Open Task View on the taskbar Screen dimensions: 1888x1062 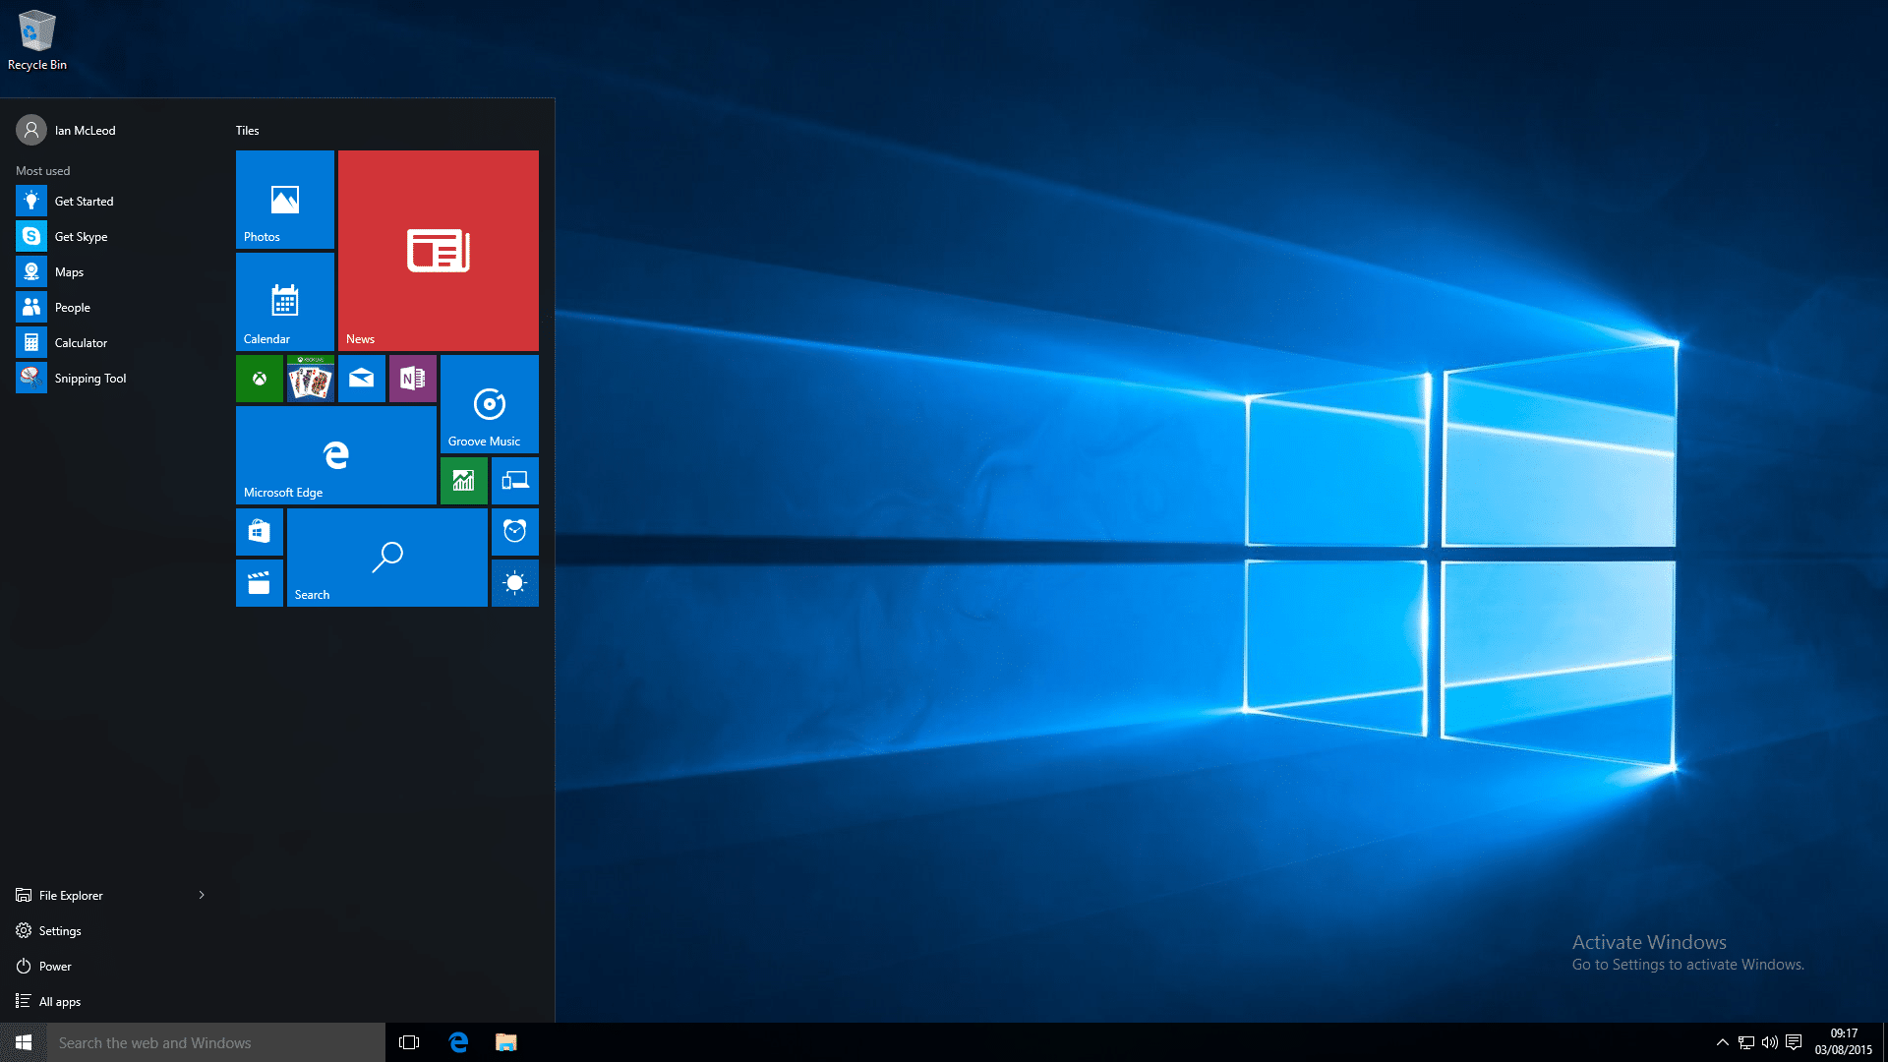409,1042
